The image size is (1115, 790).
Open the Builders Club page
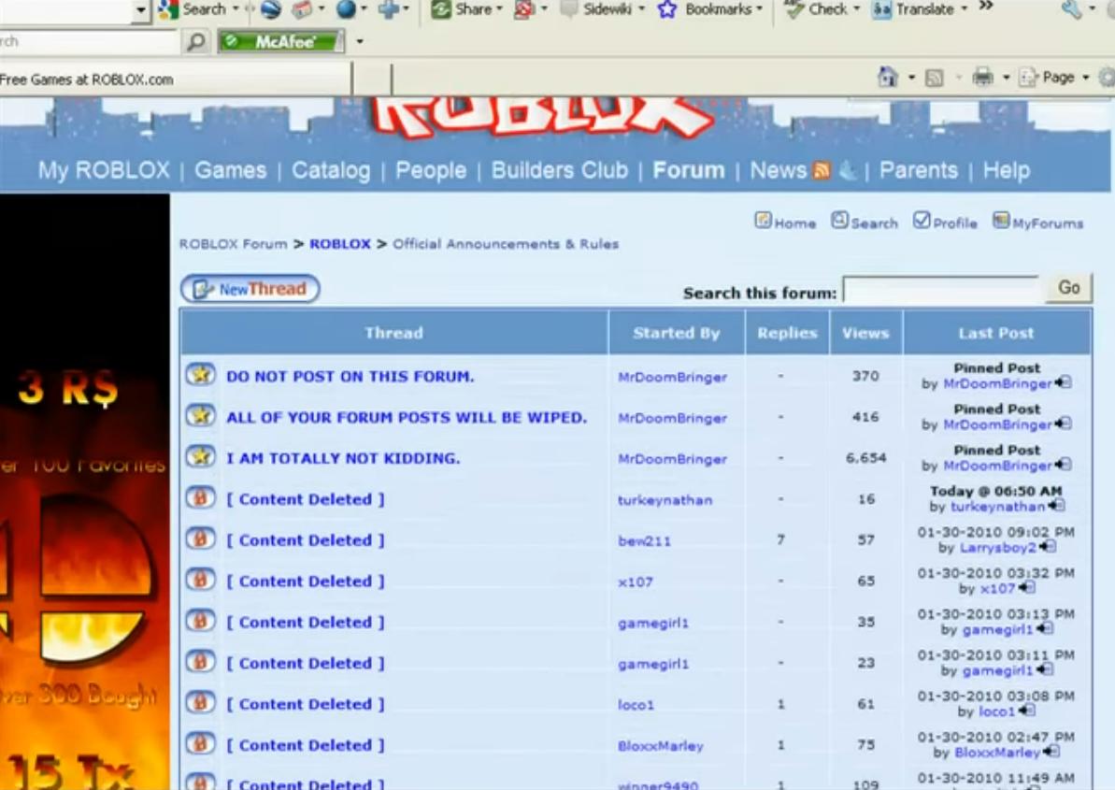pos(560,170)
